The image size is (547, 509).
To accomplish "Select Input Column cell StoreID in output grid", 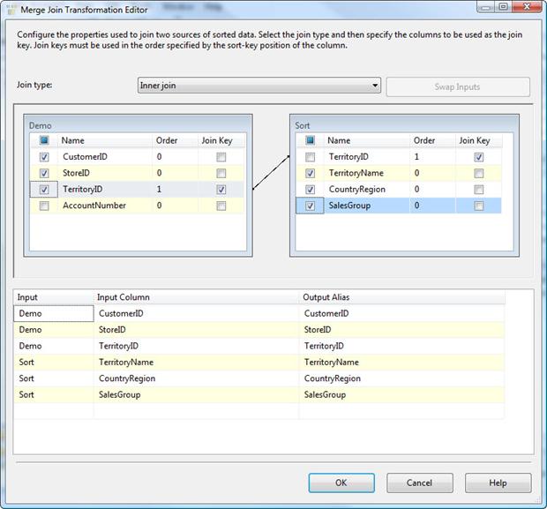I will (197, 330).
